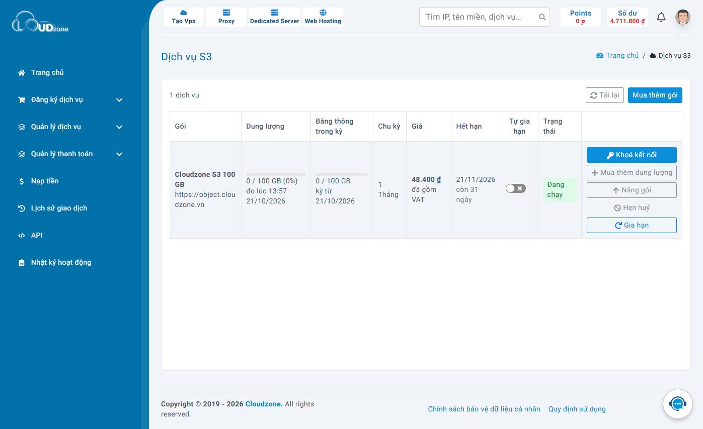Open Chính sách bảo vệ dữ liệu cá nhân
Image resolution: width=703 pixels, height=429 pixels.
click(484, 409)
